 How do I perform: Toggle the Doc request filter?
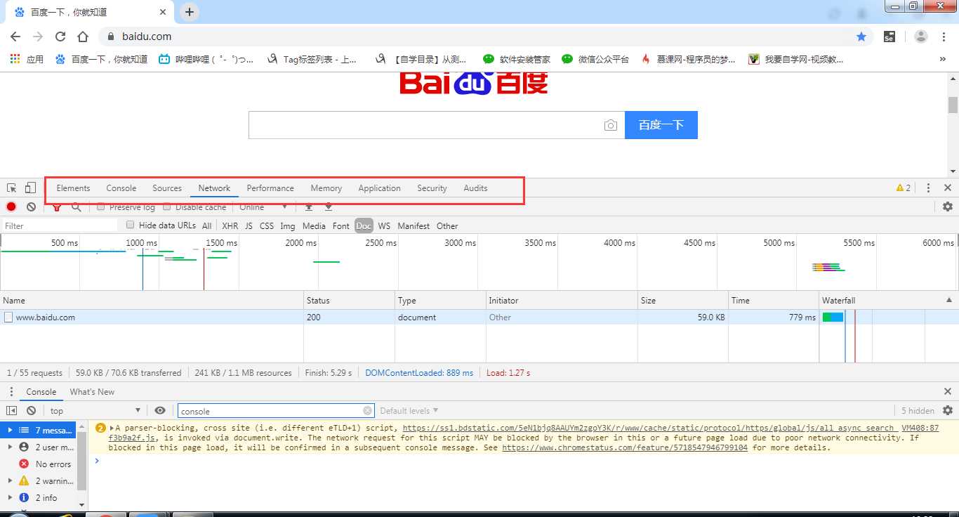pos(364,226)
